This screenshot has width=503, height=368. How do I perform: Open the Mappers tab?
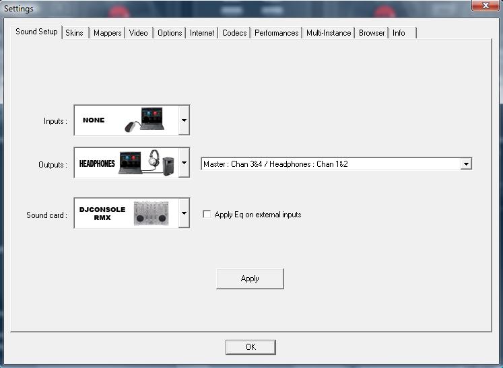pos(108,33)
